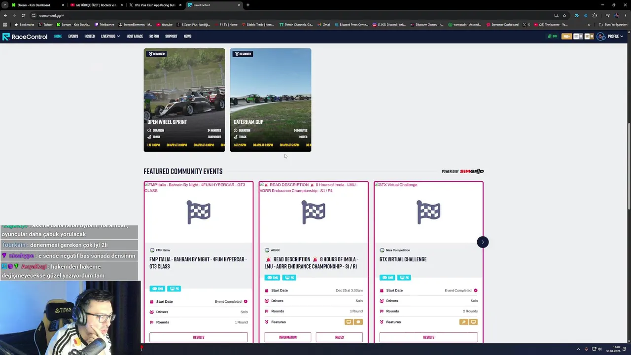Open HOST A RACE page
This screenshot has height=355, width=631.
pos(135,36)
